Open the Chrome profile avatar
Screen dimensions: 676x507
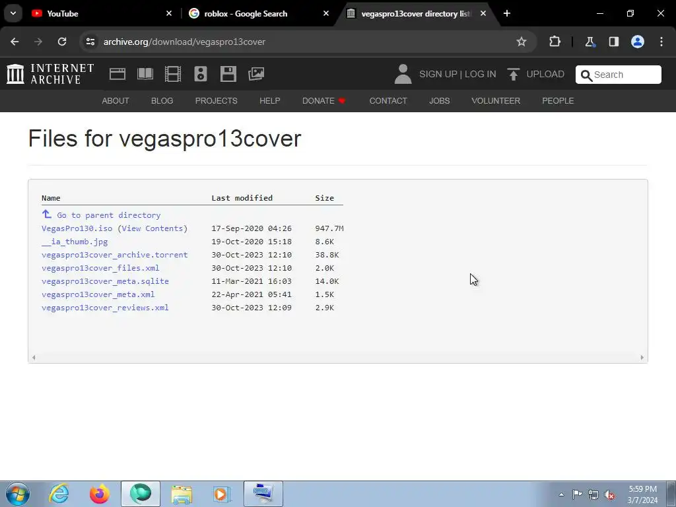tap(638, 42)
